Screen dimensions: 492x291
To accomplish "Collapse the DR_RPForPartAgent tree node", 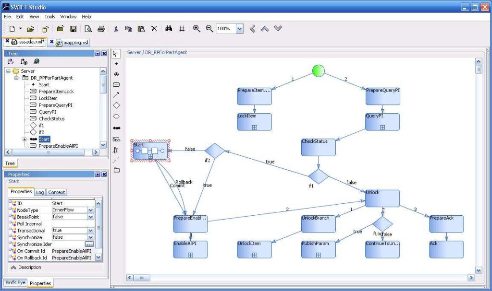I will click(x=16, y=78).
